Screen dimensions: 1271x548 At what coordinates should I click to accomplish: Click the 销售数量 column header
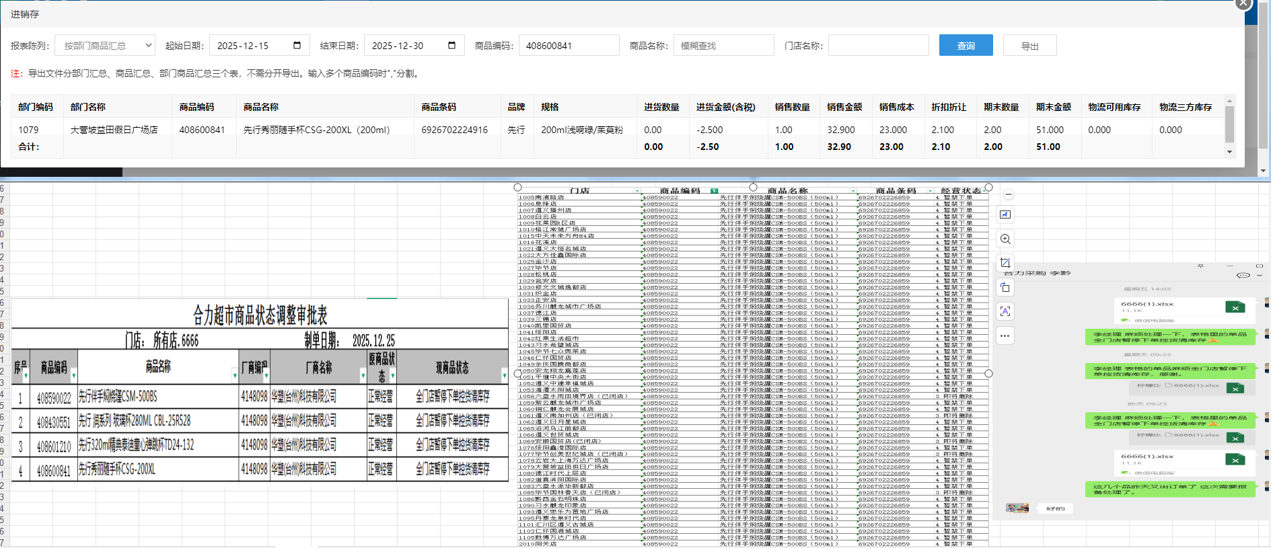pyautogui.click(x=792, y=107)
